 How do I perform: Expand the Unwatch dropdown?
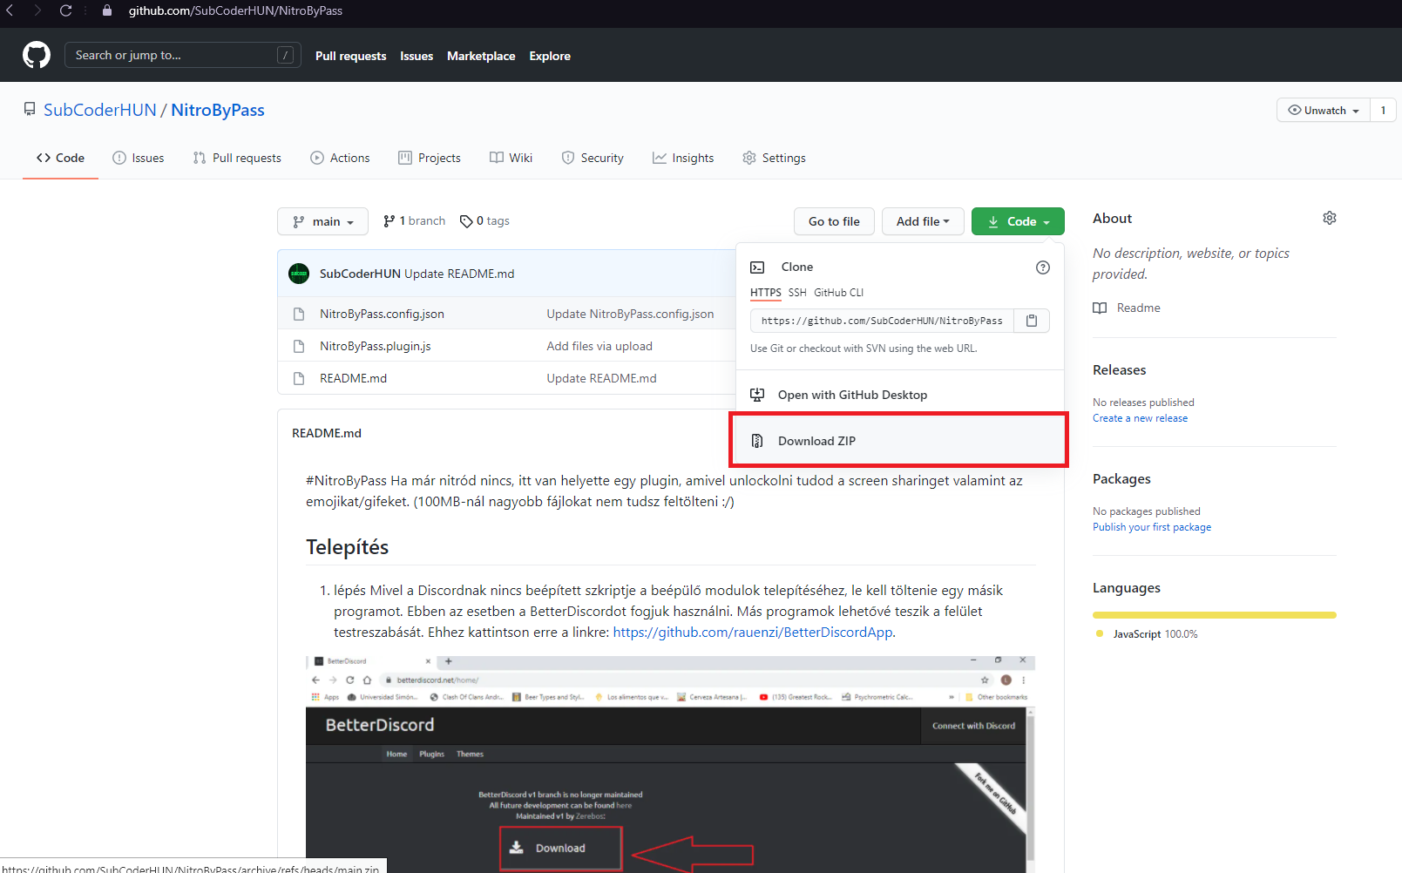click(x=1324, y=110)
